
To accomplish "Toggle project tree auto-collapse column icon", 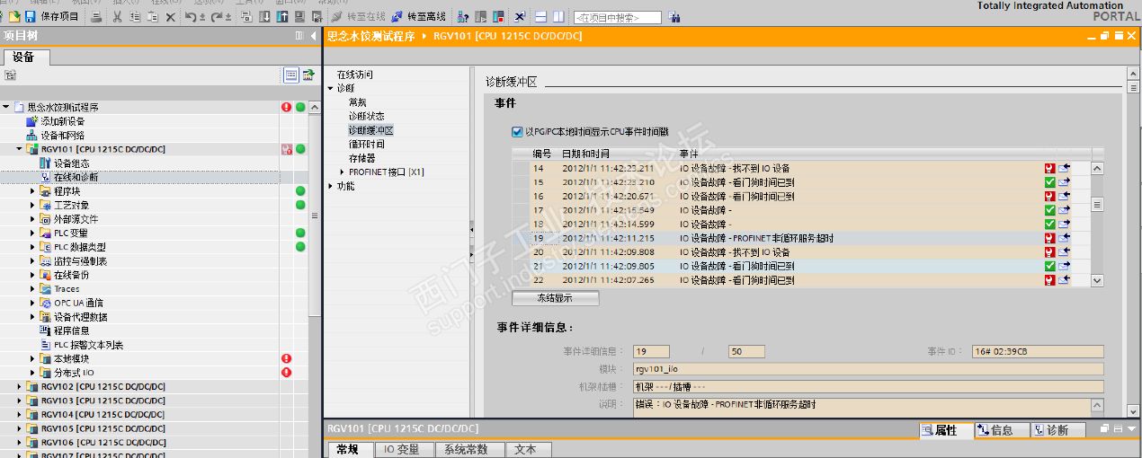I will pos(299,36).
